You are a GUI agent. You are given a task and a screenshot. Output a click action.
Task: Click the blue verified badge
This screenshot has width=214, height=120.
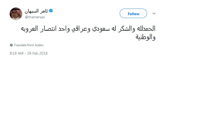point(51,11)
